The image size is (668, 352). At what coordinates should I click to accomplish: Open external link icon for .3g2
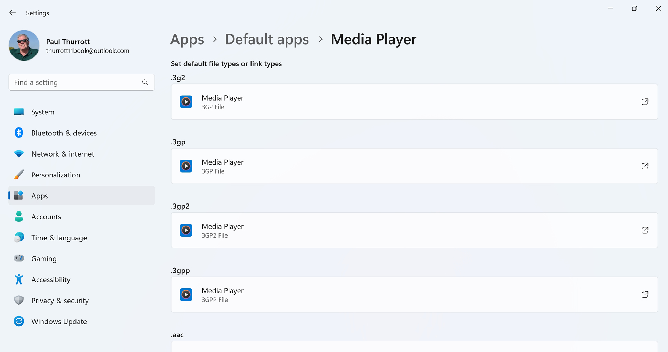645,102
